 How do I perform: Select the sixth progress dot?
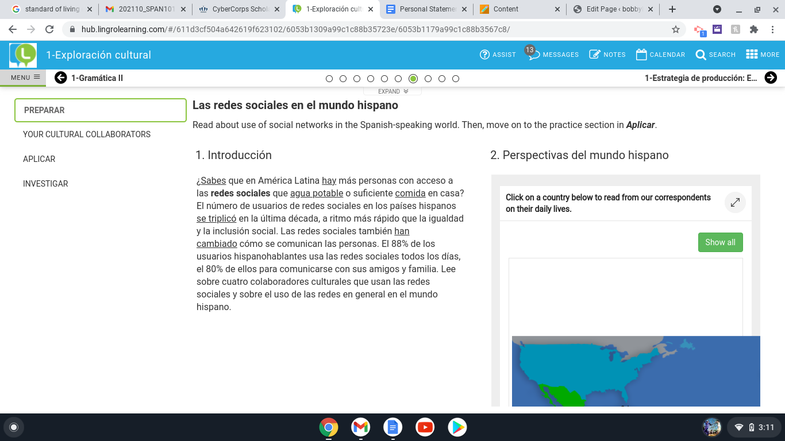pyautogui.click(x=398, y=79)
